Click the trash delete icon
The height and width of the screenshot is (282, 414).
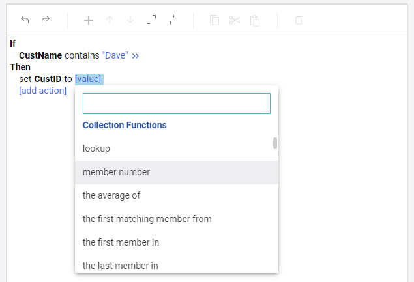click(x=299, y=20)
